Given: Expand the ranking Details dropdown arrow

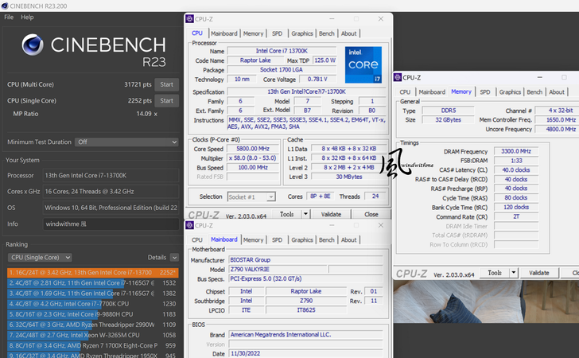Looking at the screenshot, I should (x=174, y=258).
